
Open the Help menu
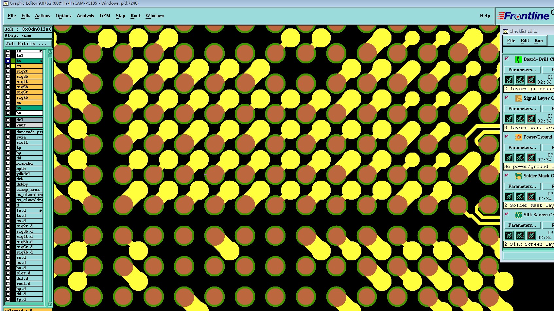tap(485, 16)
